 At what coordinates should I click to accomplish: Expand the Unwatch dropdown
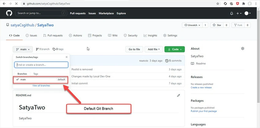pyautogui.click(x=192, y=25)
